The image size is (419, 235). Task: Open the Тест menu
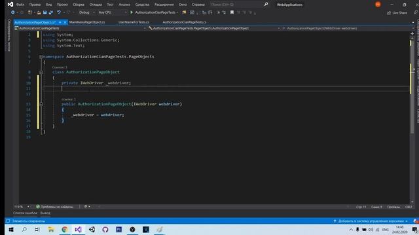(110, 5)
